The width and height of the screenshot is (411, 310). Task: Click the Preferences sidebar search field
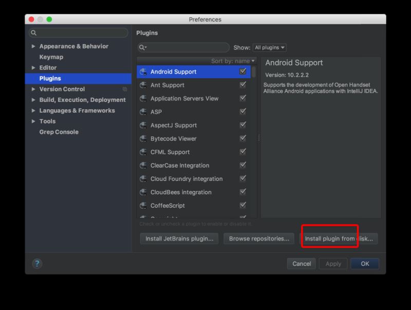coord(78,33)
